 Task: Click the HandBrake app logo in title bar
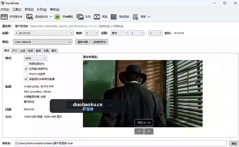[x=3, y=3]
